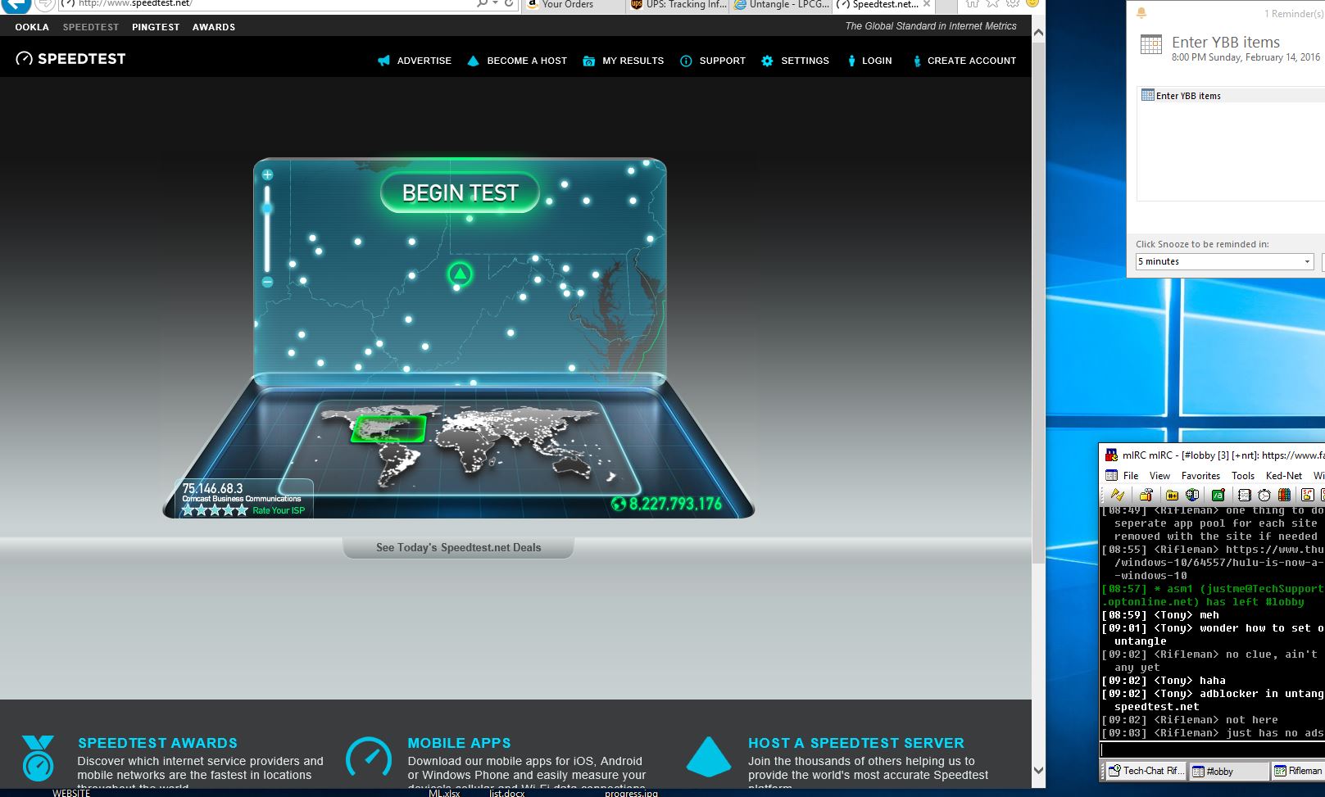
Task: Rate your ISP star rating
Action: (x=215, y=510)
